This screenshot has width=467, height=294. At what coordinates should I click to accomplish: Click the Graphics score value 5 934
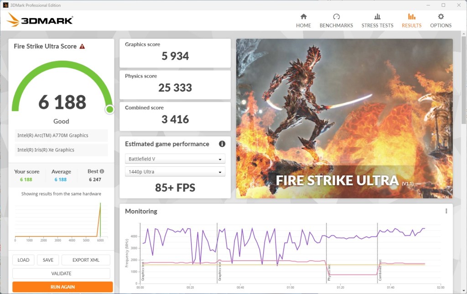175,56
